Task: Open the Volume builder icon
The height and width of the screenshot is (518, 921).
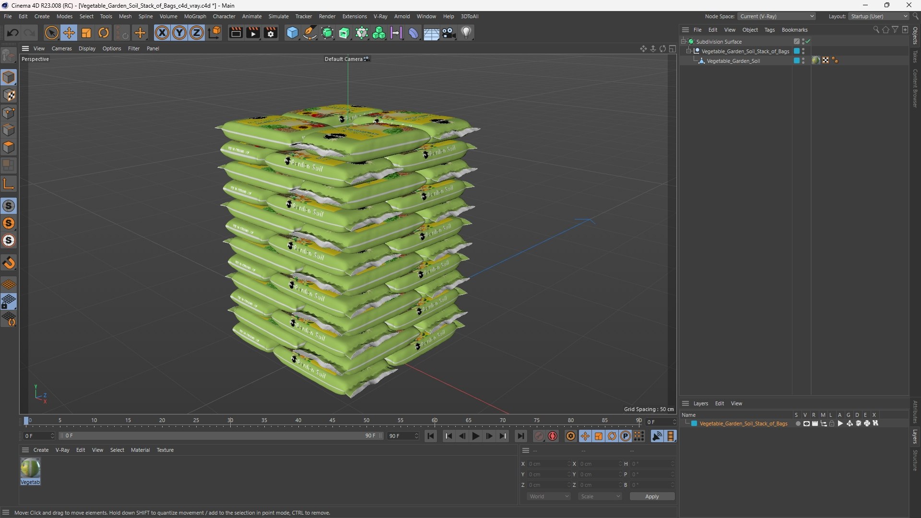Action: [379, 33]
